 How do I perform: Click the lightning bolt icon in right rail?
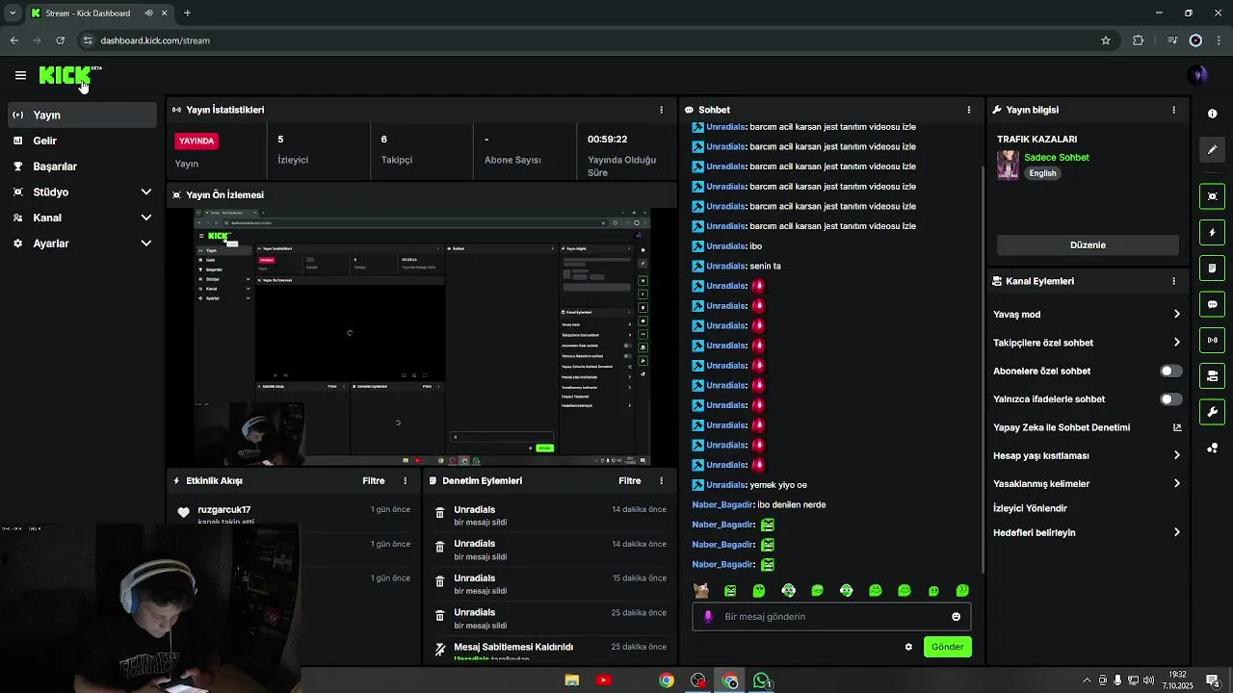pos(1212,232)
